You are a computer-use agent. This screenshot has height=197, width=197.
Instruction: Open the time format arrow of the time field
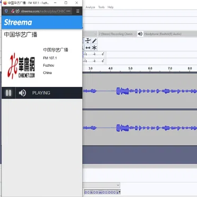pos(120,192)
